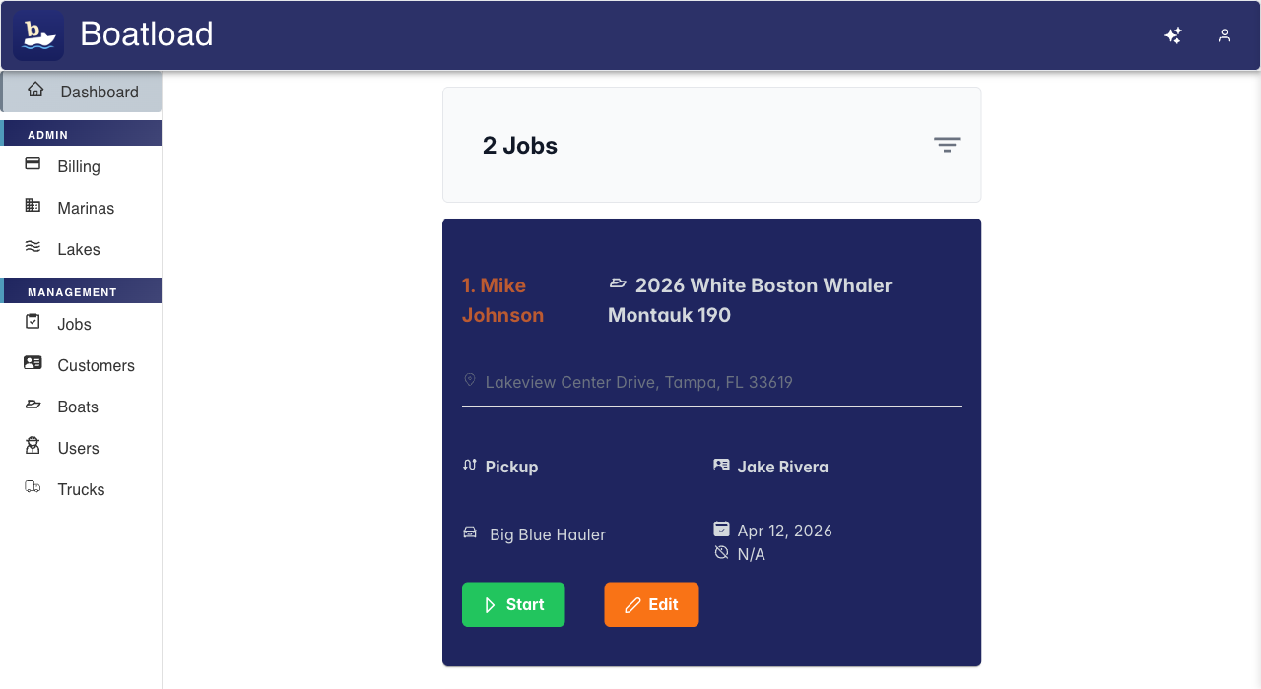Open the Jobs management page
Image resolution: width=1261 pixels, height=689 pixels.
75,324
